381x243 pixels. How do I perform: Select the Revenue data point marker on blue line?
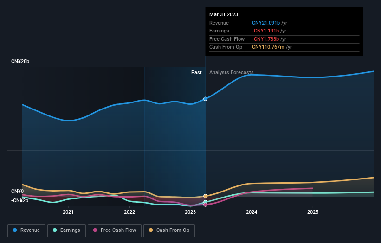[205, 99]
